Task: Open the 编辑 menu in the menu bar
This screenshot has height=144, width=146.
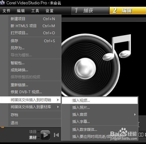Action: click(21, 11)
